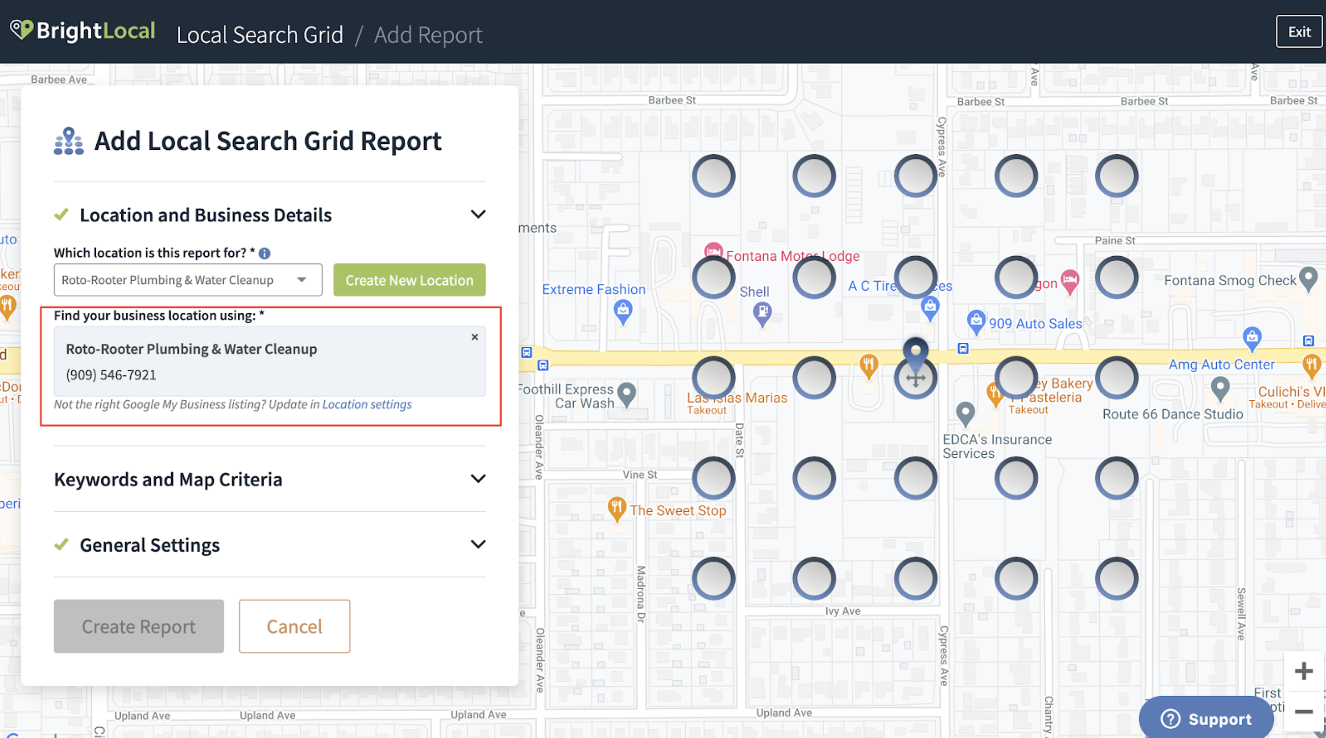1326x738 pixels.
Task: Open Local Search Grid breadcrumb
Action: 260,35
